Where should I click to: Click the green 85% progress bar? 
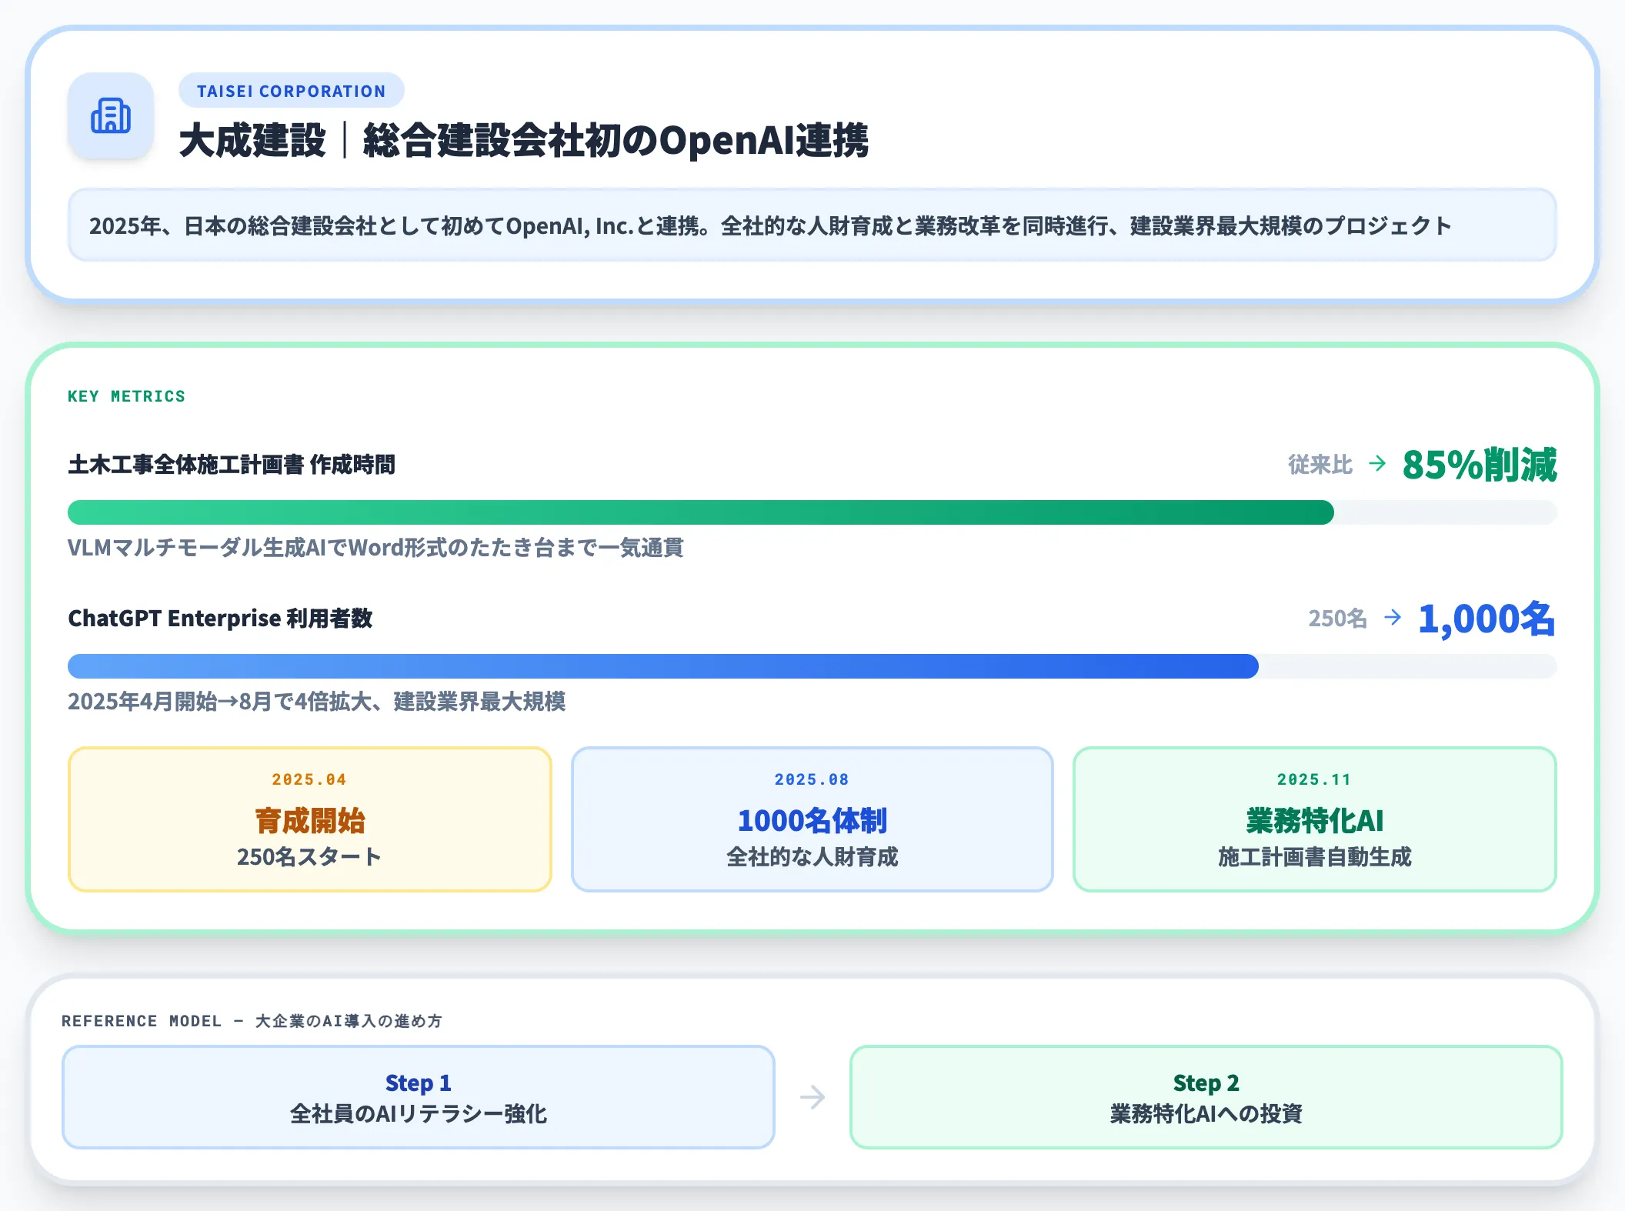701,512
